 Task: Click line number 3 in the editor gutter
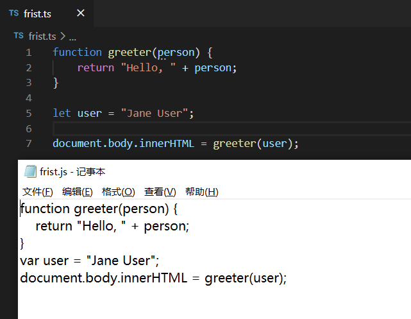point(29,83)
